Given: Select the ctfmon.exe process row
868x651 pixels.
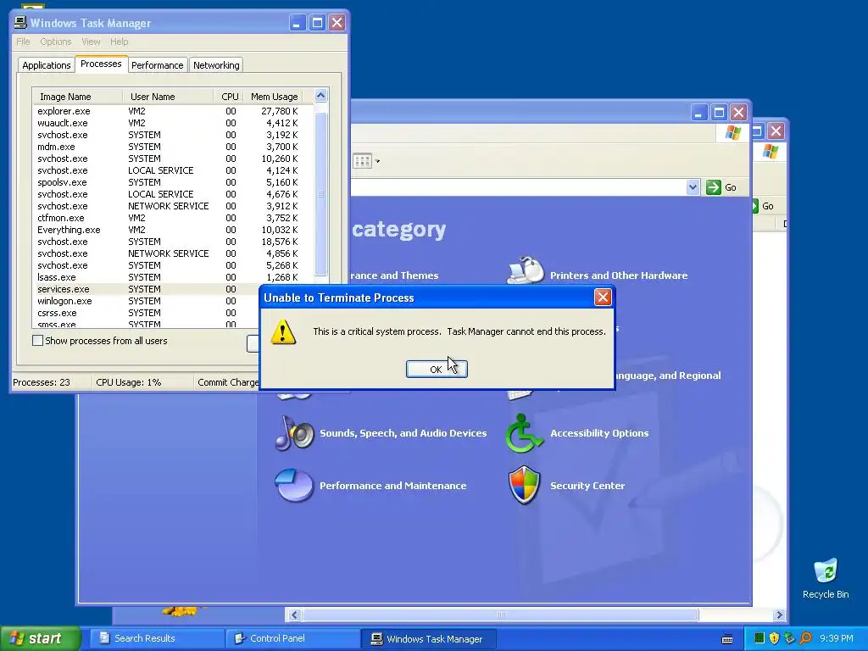Looking at the screenshot, I should pos(173,218).
